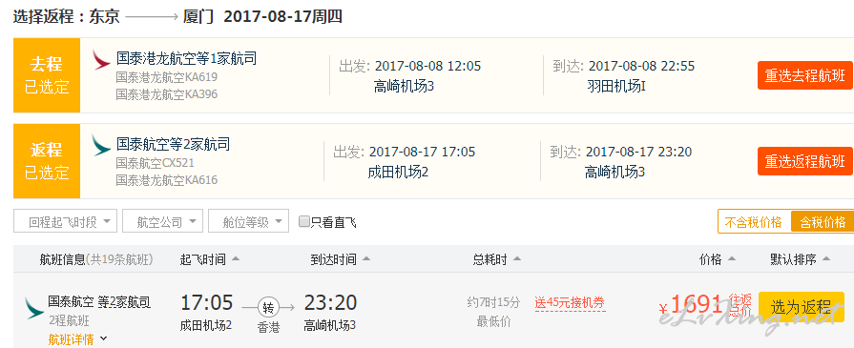Click the red Cathay Dragon airline logo

tap(101, 59)
